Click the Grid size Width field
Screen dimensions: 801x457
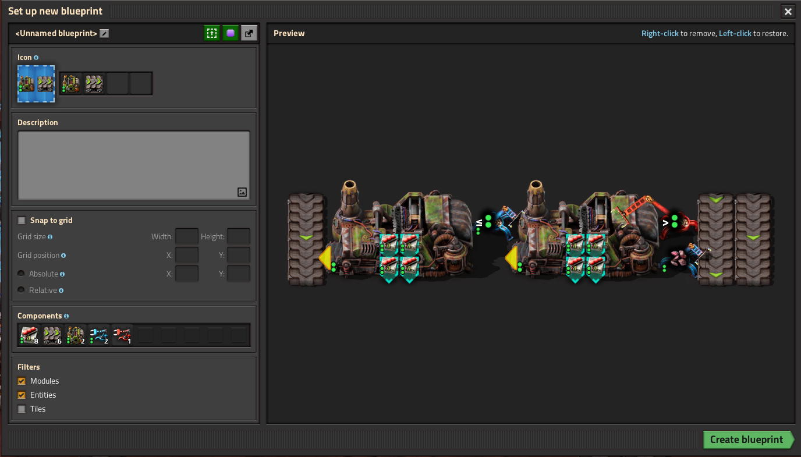point(187,236)
